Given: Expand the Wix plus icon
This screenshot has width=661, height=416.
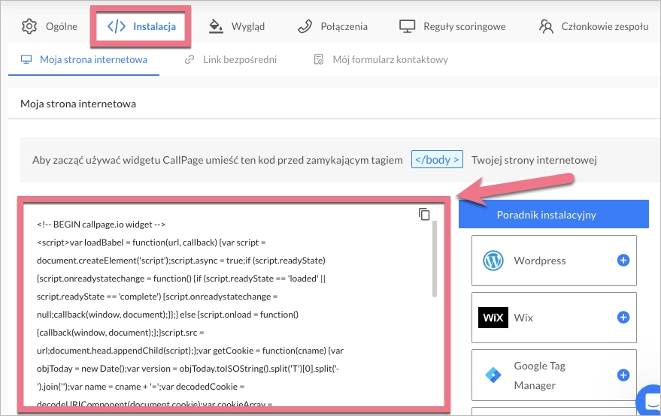Looking at the screenshot, I should point(623,318).
